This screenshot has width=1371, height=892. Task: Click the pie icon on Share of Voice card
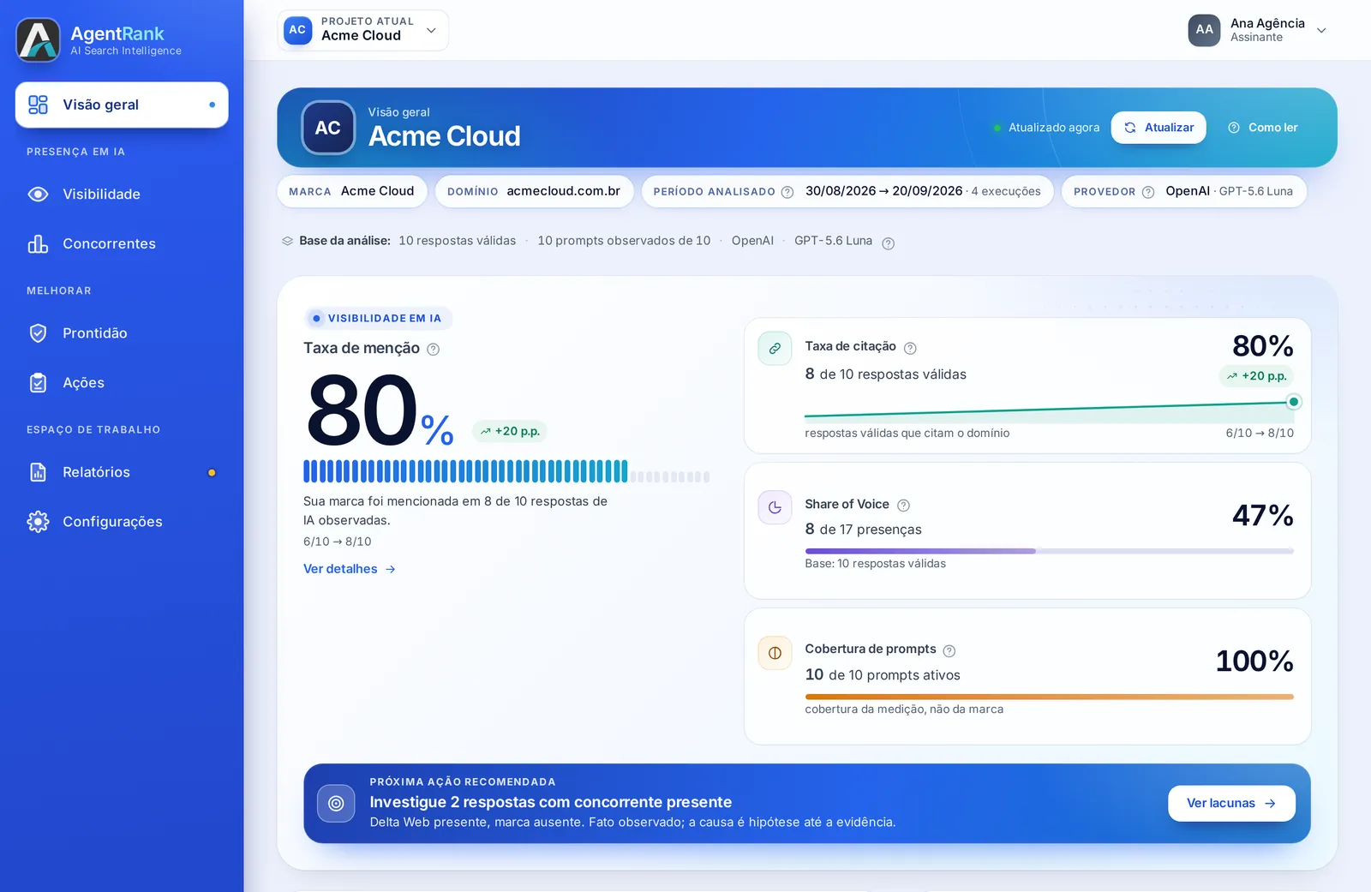(775, 507)
